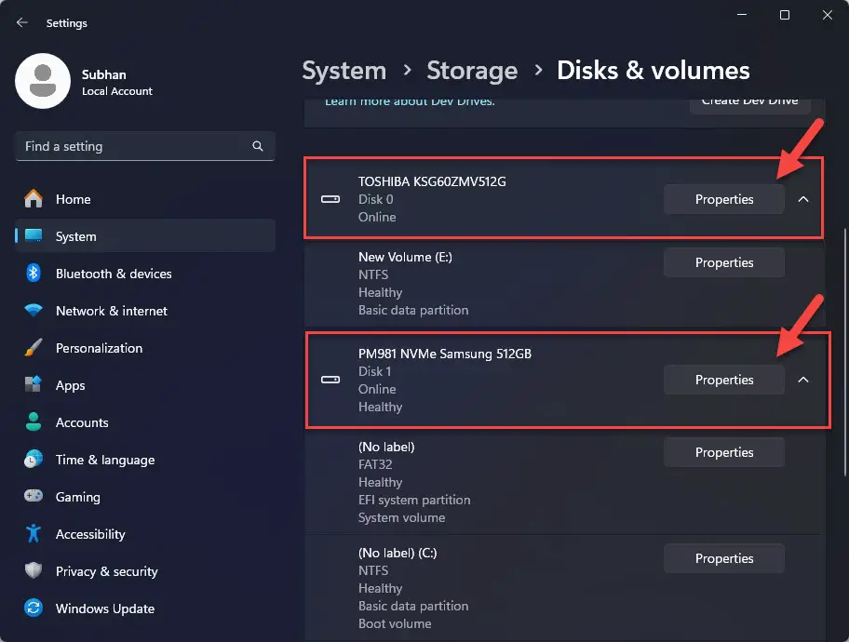
Task: Select the Personalization brush icon
Action: 34,348
